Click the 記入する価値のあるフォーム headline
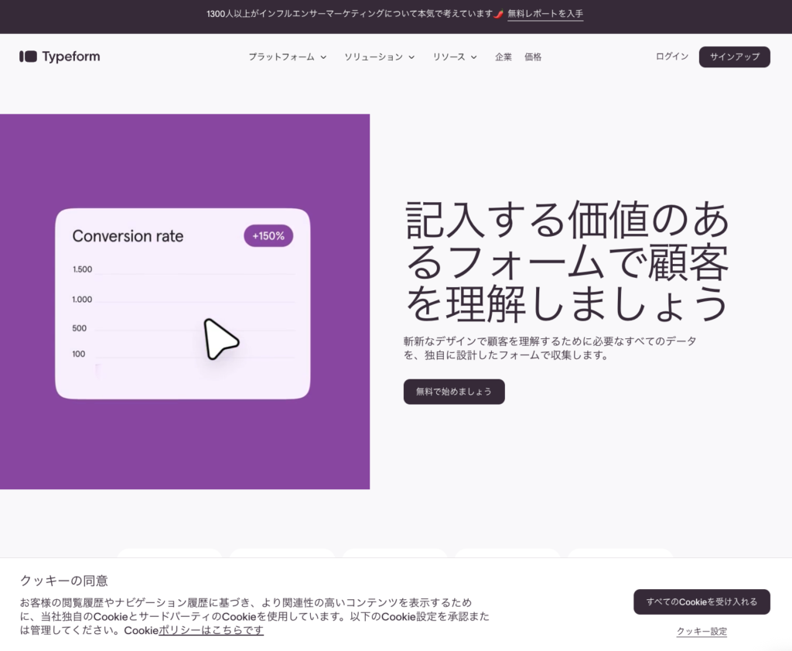Image resolution: width=792 pixels, height=651 pixels. [566, 261]
